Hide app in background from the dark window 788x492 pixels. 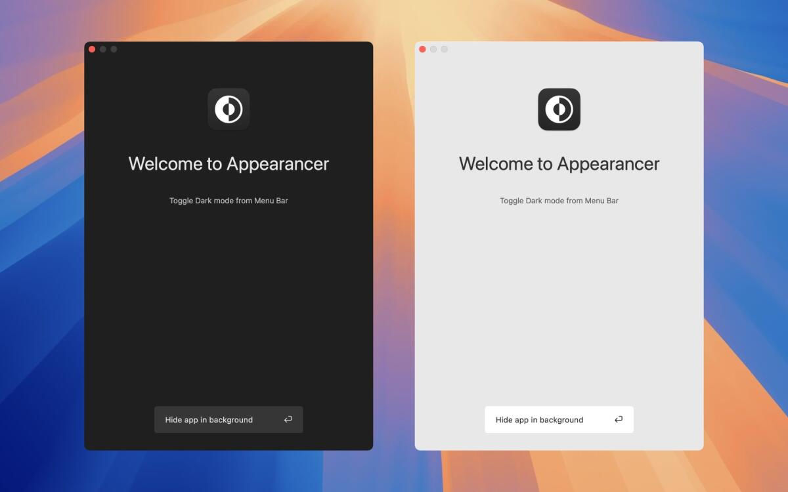tap(210, 419)
